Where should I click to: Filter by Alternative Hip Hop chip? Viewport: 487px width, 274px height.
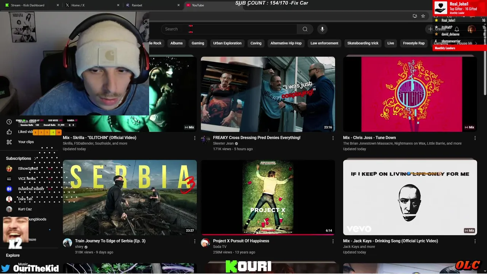[x=286, y=43]
